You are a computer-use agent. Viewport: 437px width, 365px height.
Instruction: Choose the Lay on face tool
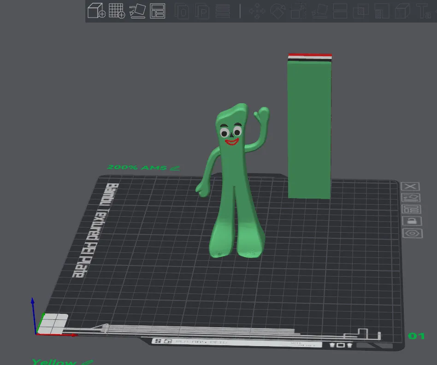pyautogui.click(x=319, y=12)
